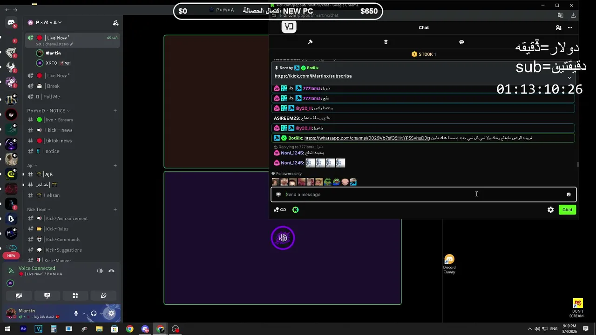Open the Kick•Suggestions channel
This screenshot has width=596, height=335.
[73, 250]
